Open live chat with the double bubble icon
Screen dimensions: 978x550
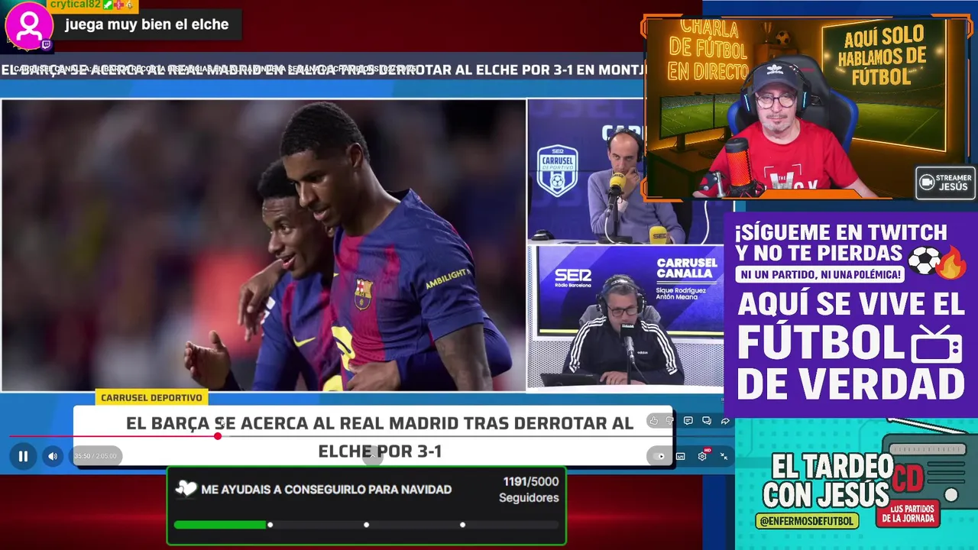707,421
